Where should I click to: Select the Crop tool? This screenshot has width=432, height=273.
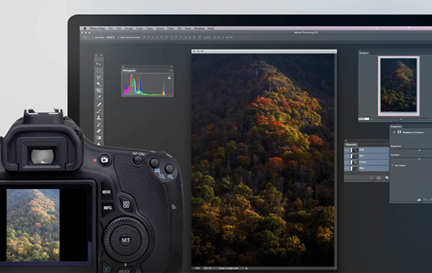click(99, 91)
